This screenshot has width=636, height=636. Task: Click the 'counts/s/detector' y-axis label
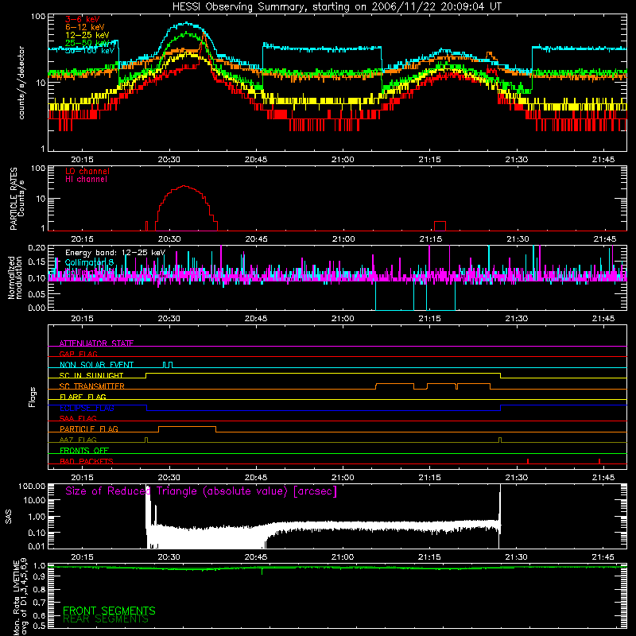pyautogui.click(x=21, y=83)
